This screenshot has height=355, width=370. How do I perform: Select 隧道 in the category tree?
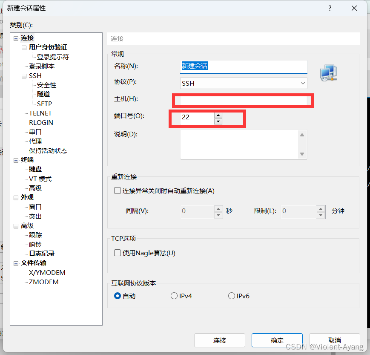[x=43, y=94]
